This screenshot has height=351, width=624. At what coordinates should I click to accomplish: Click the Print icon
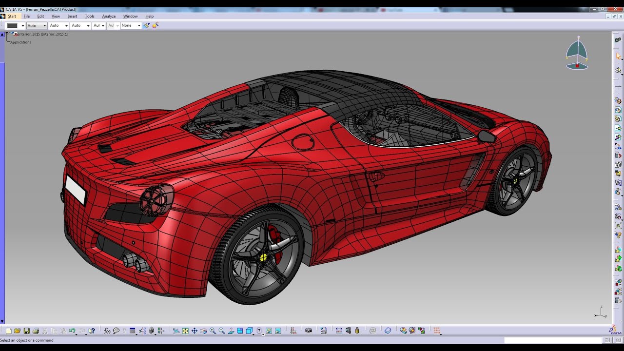point(36,331)
